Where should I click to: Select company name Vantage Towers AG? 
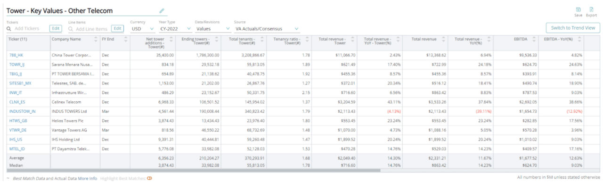point(69,130)
